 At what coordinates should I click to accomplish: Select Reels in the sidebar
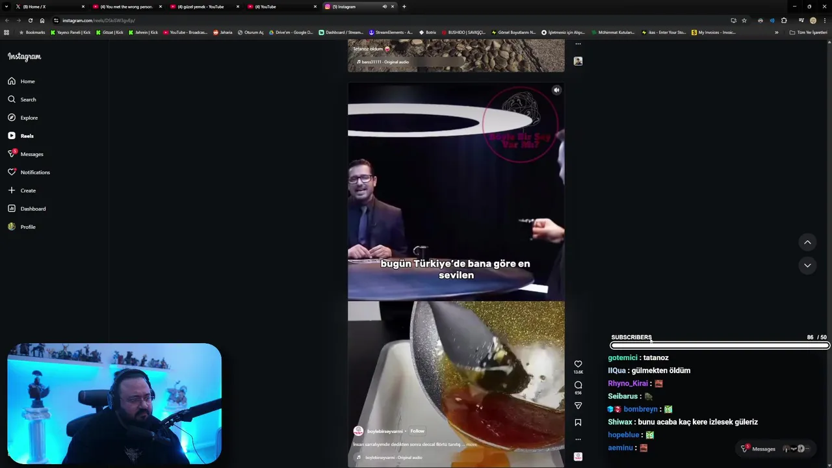21,136
